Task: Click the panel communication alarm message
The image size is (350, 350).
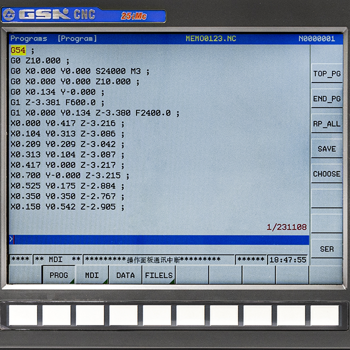Action: click(x=158, y=260)
